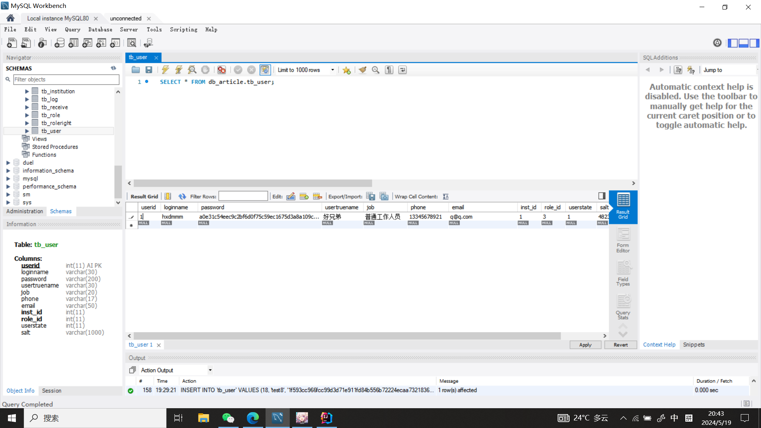The height and width of the screenshot is (428, 761).
Task: Click the Explain query magnifier-lightning icon
Action: (192, 70)
